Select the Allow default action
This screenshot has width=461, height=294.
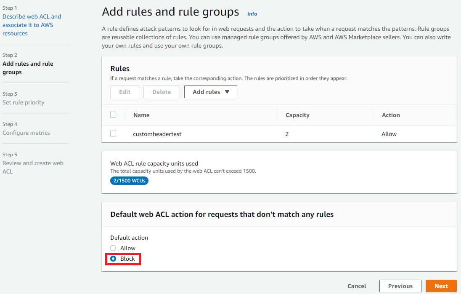point(113,248)
